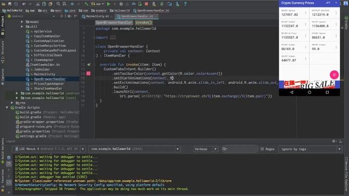The width and height of the screenshot is (349, 196).
Task: Click the java breadcrumb in navigation bar
Action: (70, 10)
